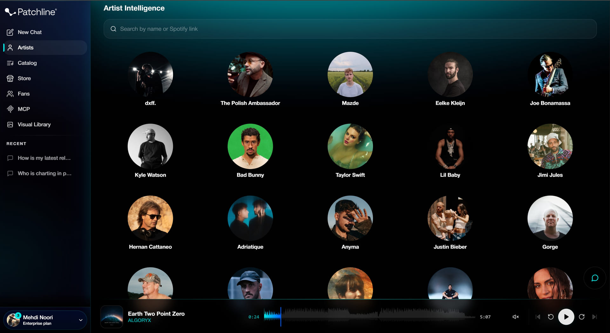Image resolution: width=610 pixels, height=333 pixels.
Task: Skip to the next track
Action: click(595, 317)
